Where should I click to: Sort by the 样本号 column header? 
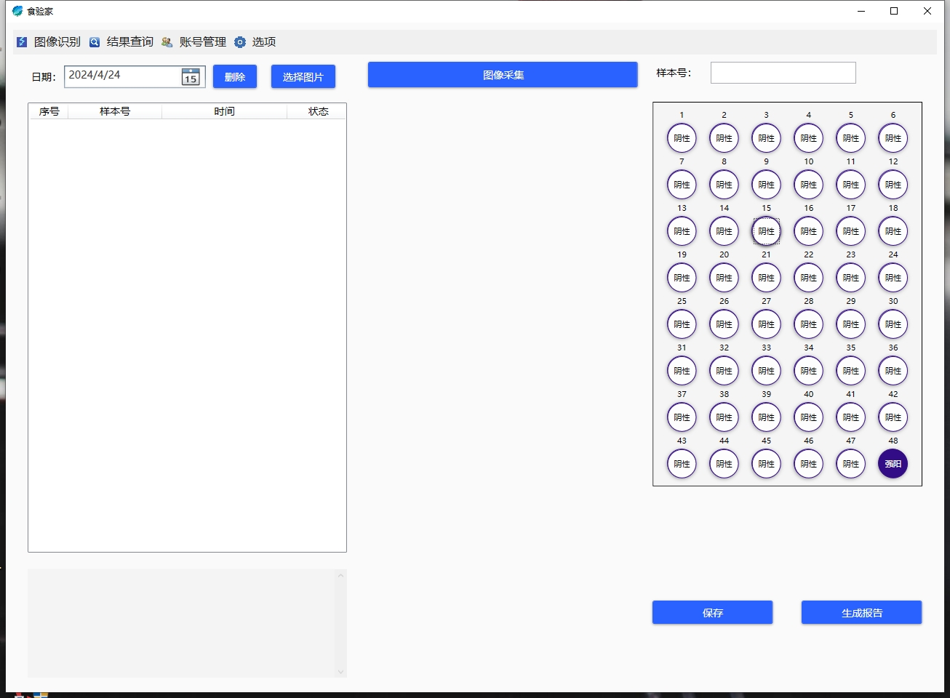[115, 111]
